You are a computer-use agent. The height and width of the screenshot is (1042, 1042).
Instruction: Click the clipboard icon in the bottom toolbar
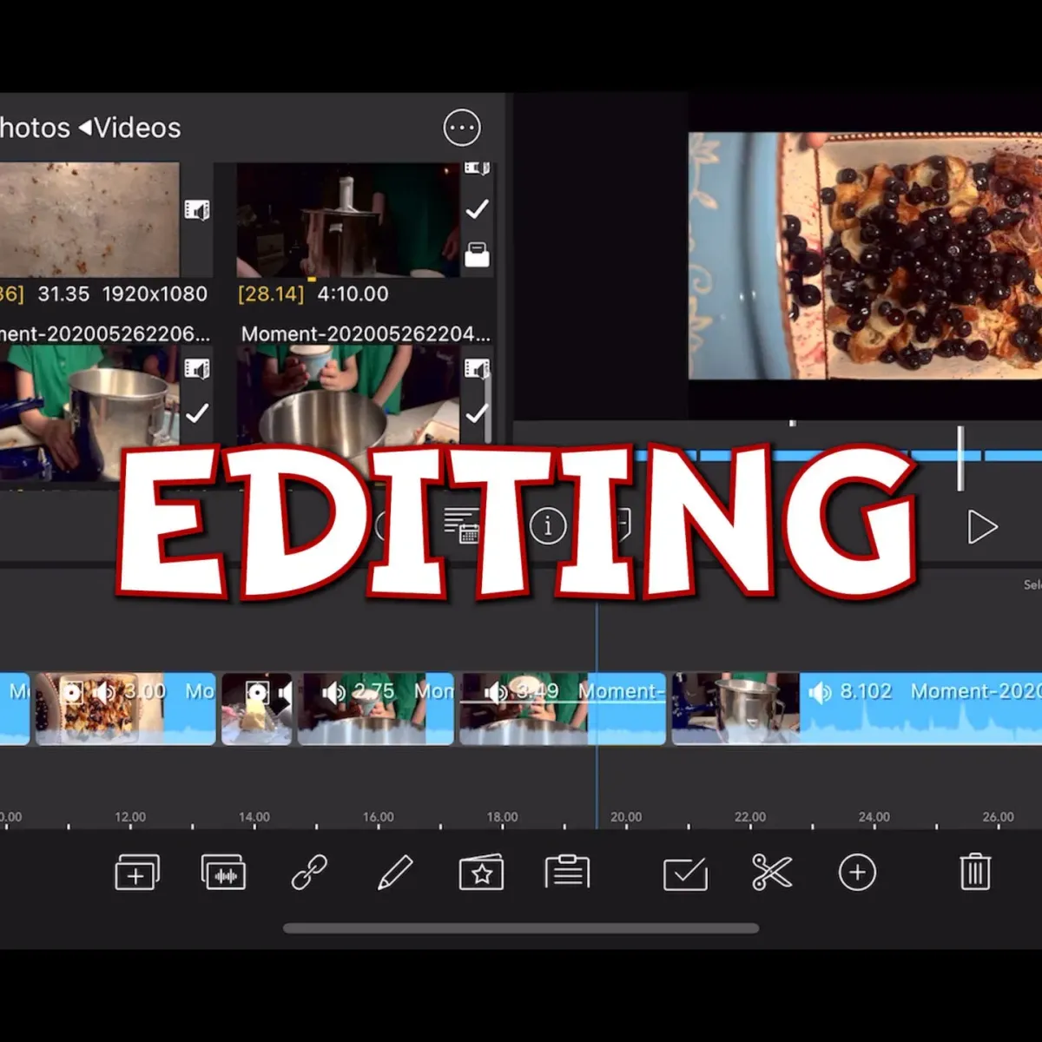click(x=567, y=873)
